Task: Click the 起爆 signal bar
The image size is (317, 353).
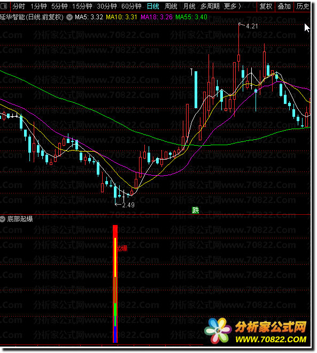Action: point(115,284)
